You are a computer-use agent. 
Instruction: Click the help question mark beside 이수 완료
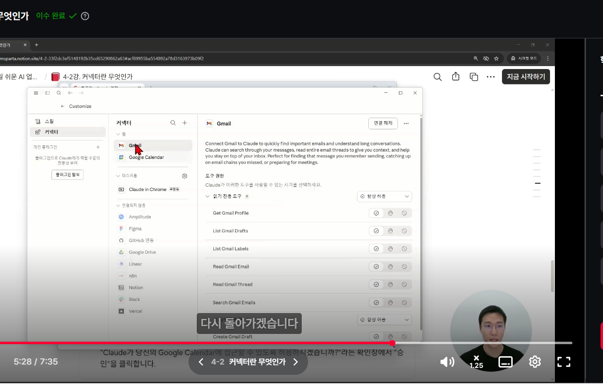click(x=85, y=16)
